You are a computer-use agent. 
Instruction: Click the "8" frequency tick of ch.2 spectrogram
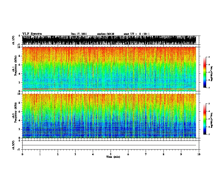(20, 103)
